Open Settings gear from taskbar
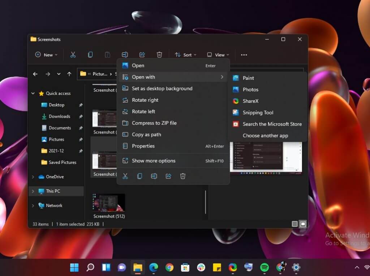The image size is (370, 276). coord(296,267)
